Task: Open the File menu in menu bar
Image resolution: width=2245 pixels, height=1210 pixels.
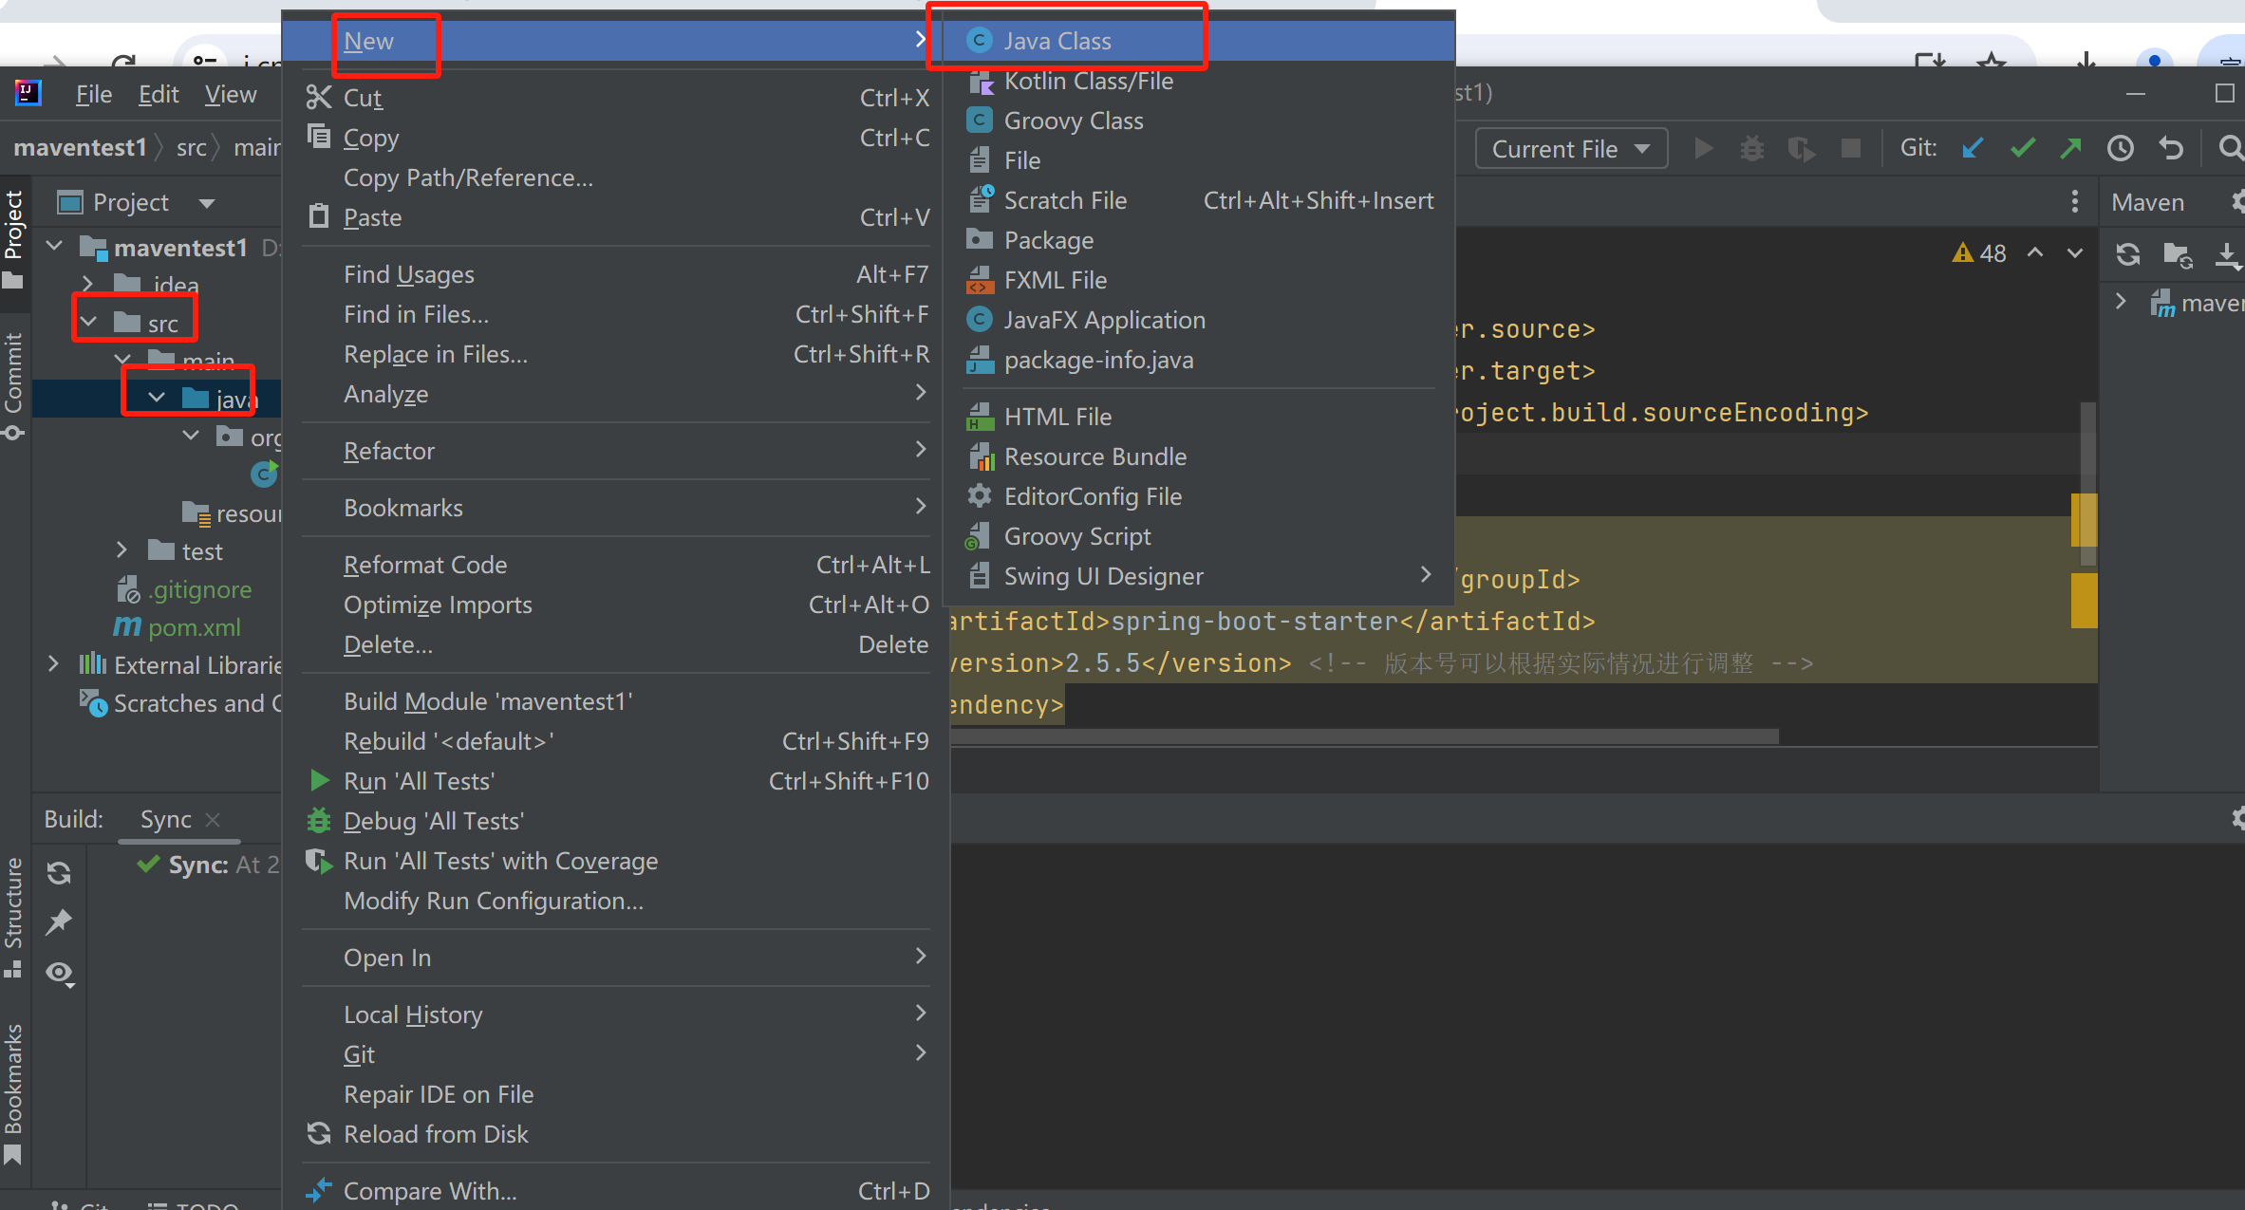Action: point(94,94)
